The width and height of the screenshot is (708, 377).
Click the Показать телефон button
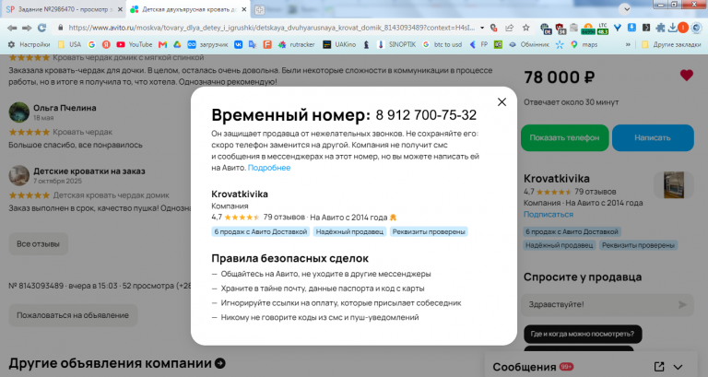pos(564,137)
